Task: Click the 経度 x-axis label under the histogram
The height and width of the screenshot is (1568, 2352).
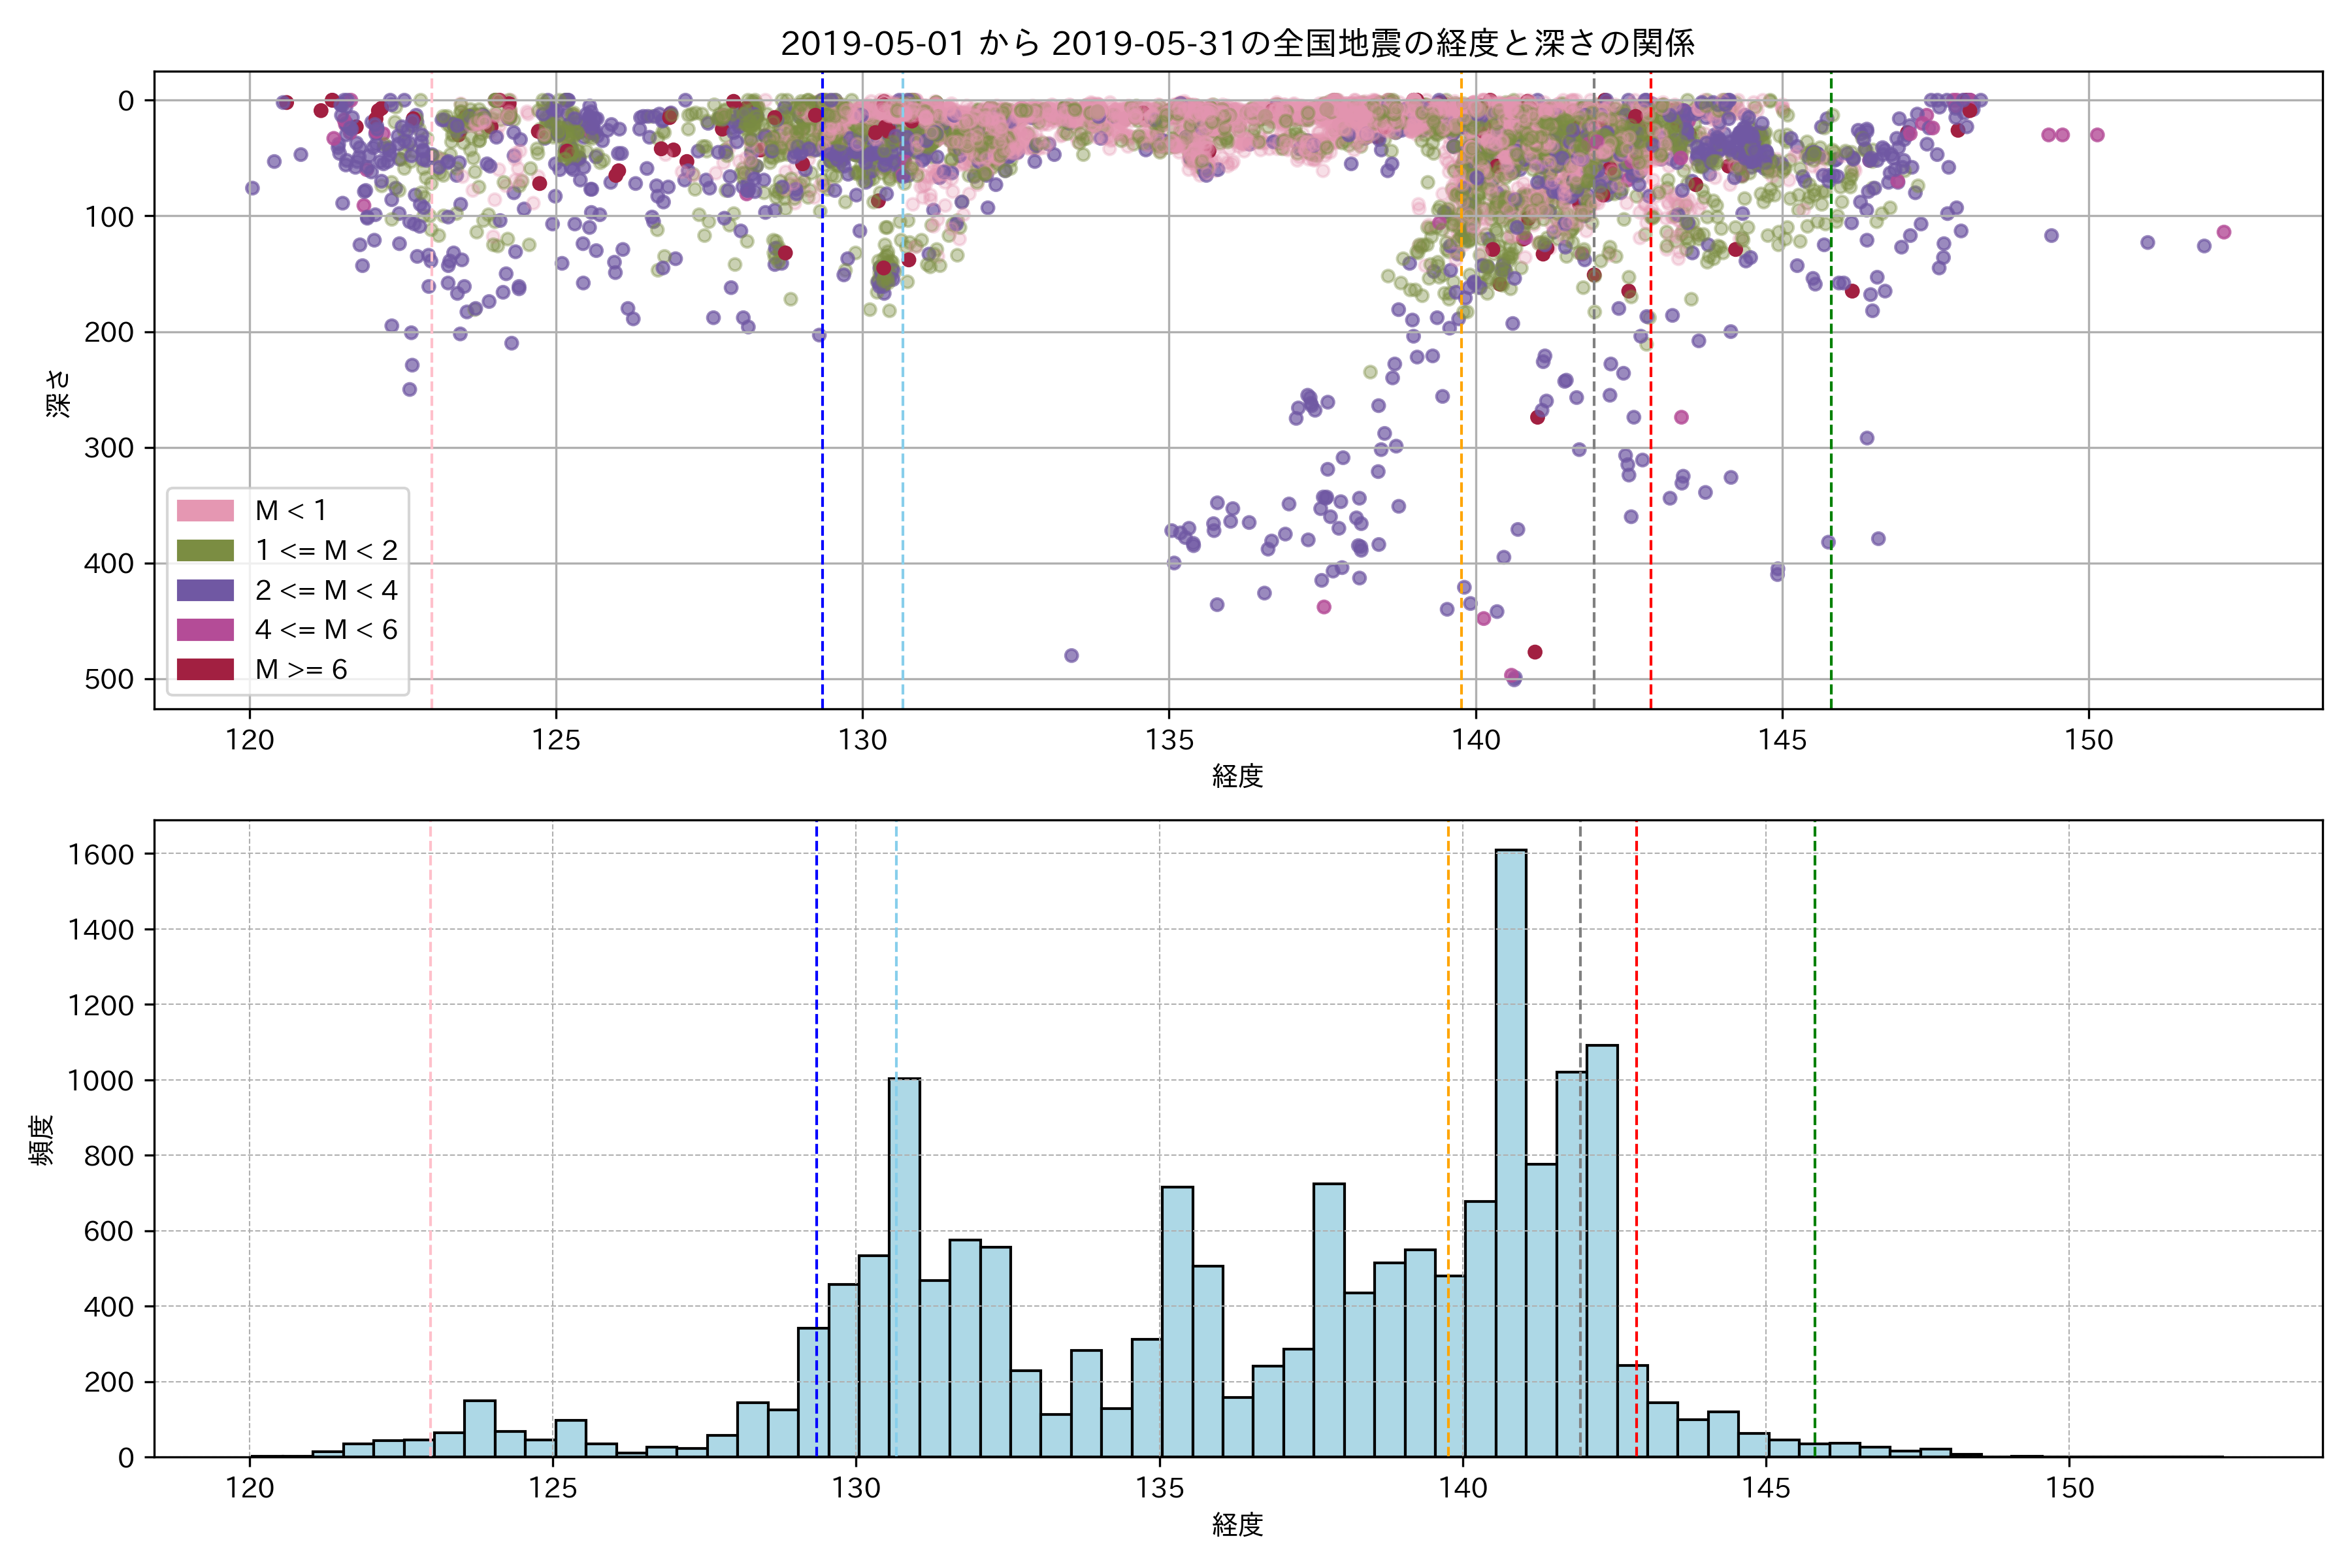Action: click(1237, 1525)
